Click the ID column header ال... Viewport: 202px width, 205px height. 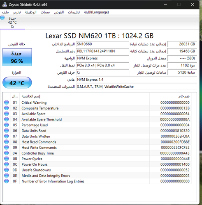pyautogui.click(x=15, y=96)
